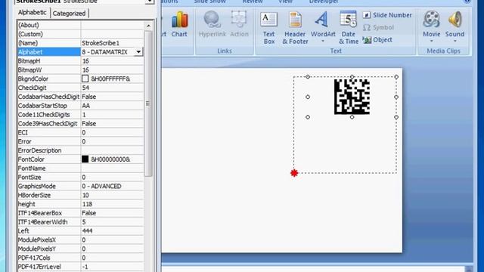Expand the Movie dropdown arrow
Image resolution: width=484 pixels, height=272 pixels.
coord(432,41)
